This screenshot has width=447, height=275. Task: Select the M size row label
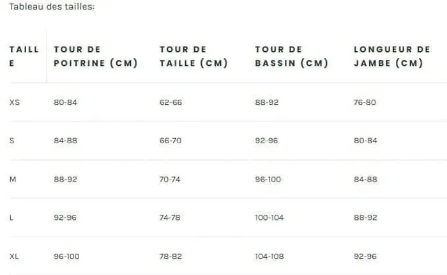click(x=13, y=179)
